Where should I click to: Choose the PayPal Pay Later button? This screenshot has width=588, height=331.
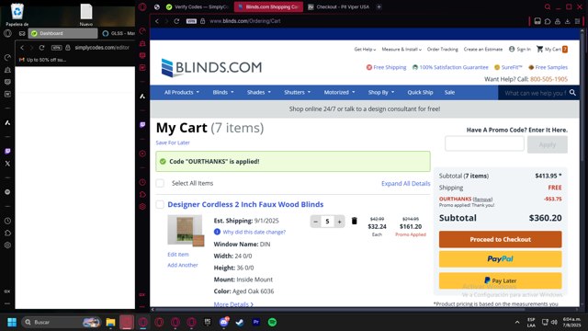(x=500, y=280)
